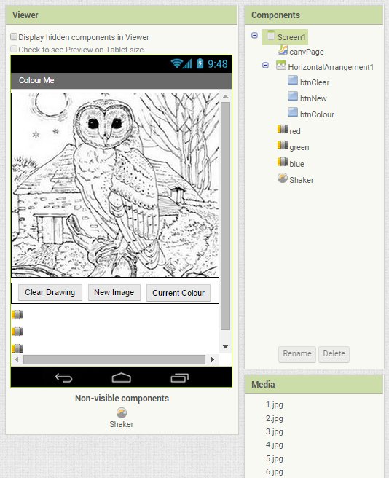Viewport: 389px width, 478px height.
Task: Click the Shaker icon under Non-visible components
Action: point(122,413)
